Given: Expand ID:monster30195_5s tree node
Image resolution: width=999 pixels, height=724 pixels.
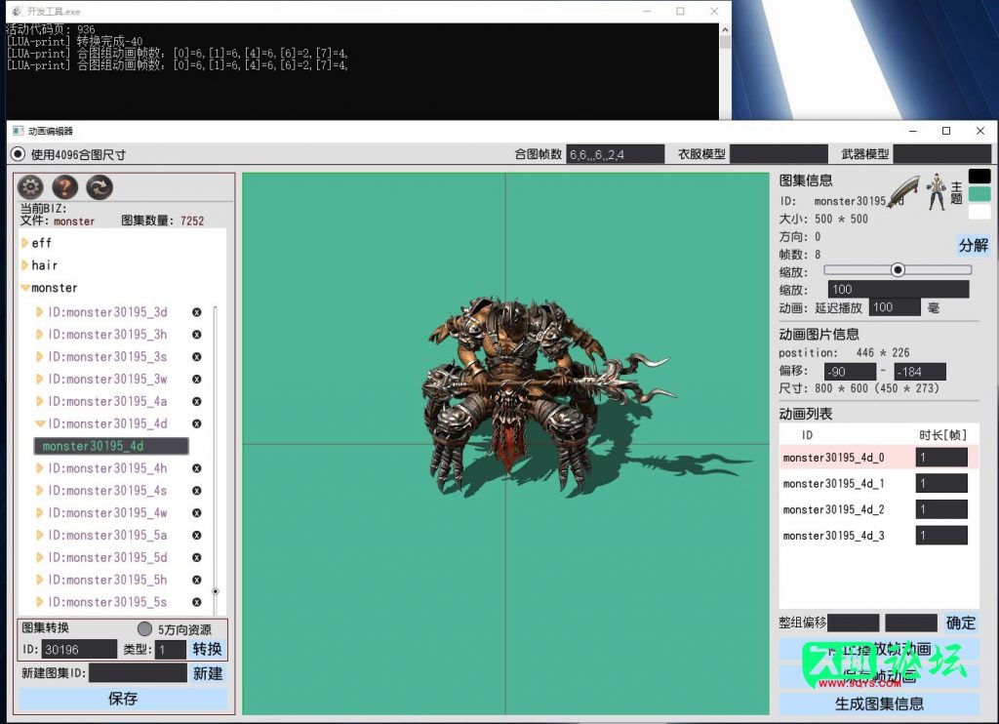Looking at the screenshot, I should (39, 602).
